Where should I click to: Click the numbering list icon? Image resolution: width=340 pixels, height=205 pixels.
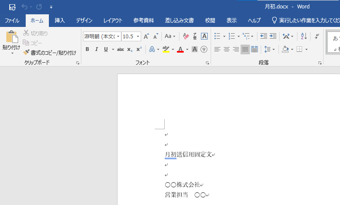point(232,36)
